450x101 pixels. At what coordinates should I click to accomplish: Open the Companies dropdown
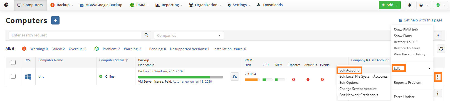click(x=189, y=35)
